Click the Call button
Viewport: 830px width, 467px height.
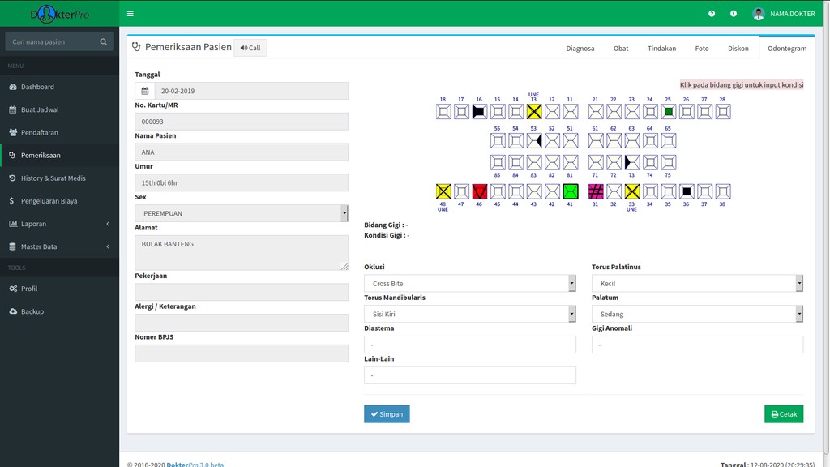click(250, 48)
